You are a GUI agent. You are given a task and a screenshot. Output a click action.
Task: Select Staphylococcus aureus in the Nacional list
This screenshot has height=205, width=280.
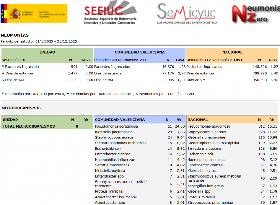[206, 132]
